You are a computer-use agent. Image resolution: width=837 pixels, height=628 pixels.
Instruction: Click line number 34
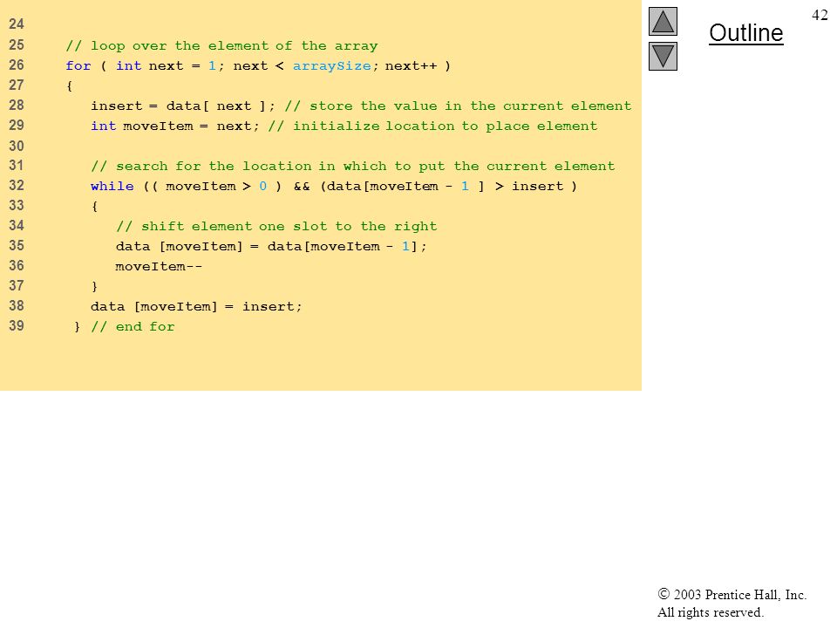pos(17,226)
